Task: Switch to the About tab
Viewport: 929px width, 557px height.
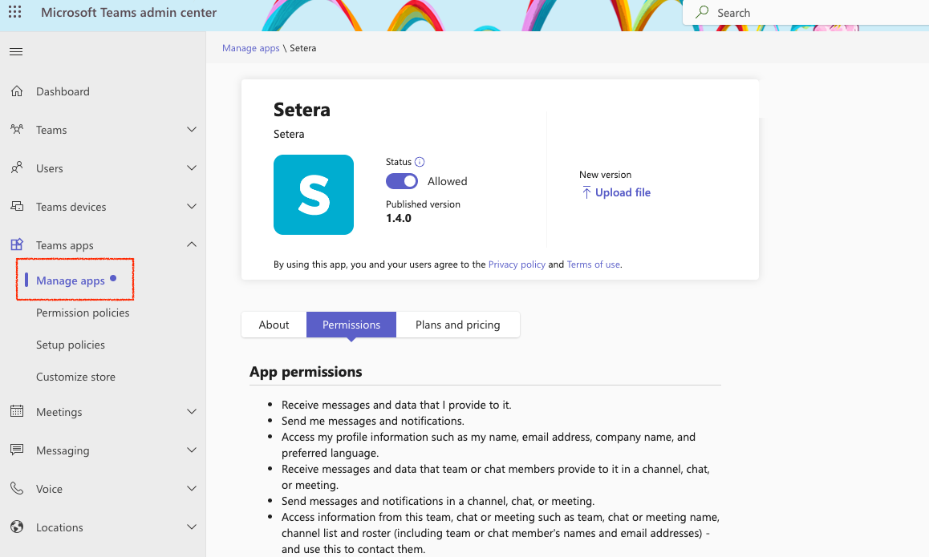Action: 274,325
